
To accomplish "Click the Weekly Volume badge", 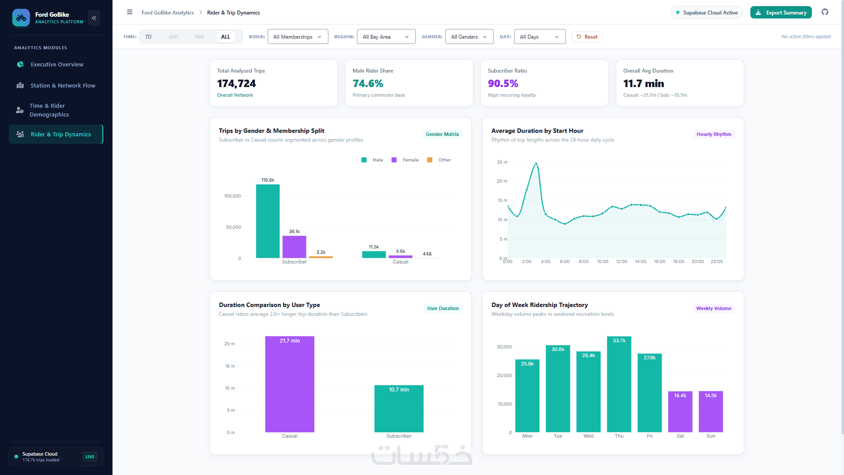I will click(714, 308).
